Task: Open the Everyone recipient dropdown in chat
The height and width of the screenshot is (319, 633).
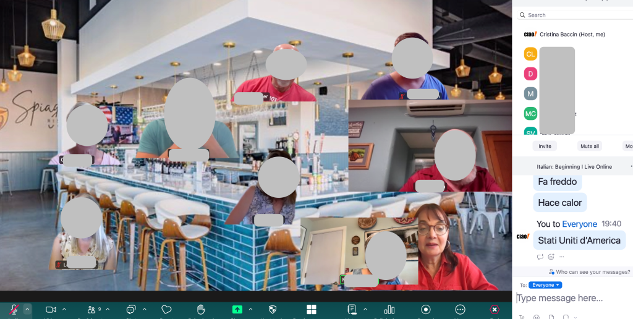Action: click(x=545, y=285)
